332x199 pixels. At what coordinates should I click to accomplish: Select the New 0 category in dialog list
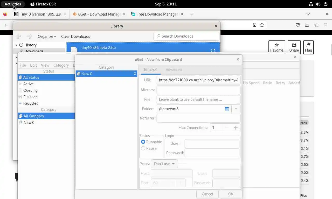pyautogui.click(x=106, y=74)
